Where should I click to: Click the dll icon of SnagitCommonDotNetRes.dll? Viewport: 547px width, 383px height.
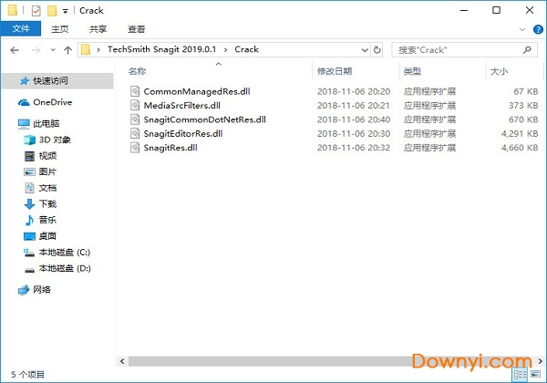(x=135, y=119)
